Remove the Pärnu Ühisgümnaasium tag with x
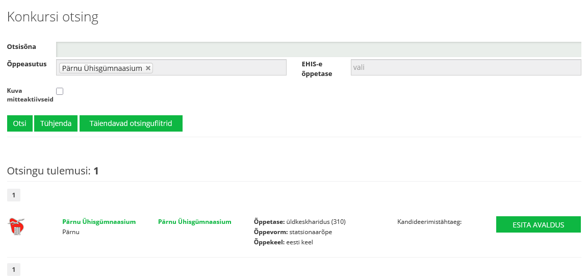Viewport: 588px width, 280px height. click(148, 68)
